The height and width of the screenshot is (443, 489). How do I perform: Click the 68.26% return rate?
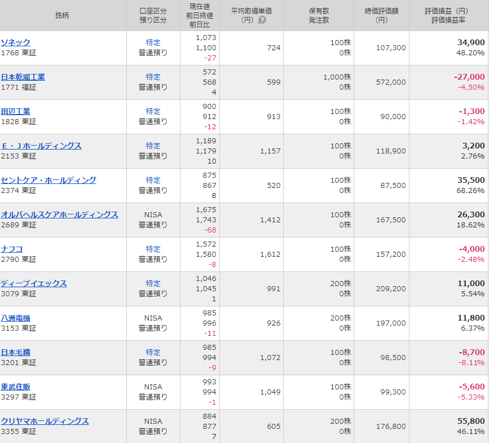coord(470,191)
